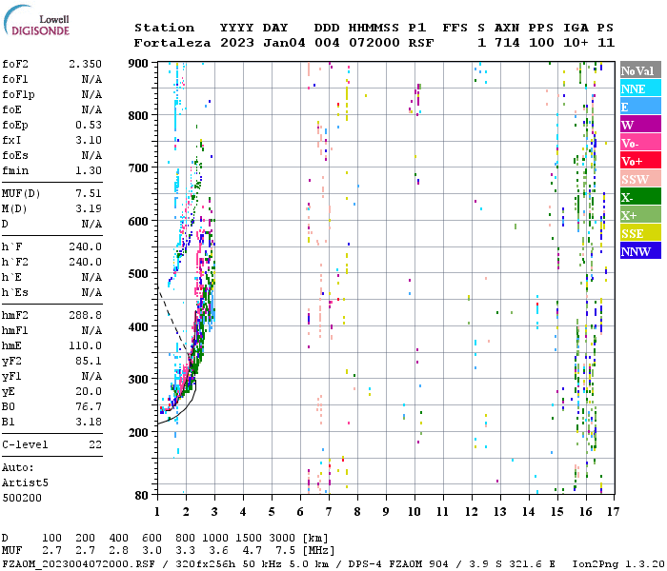Click the 10 MHz x-axis label

click(414, 512)
